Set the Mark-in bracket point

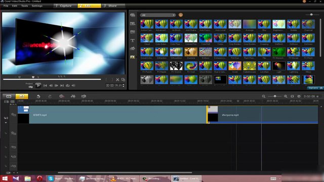click(106, 80)
